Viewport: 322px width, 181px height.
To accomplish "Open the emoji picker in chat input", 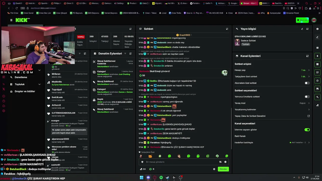I will [225, 162].
